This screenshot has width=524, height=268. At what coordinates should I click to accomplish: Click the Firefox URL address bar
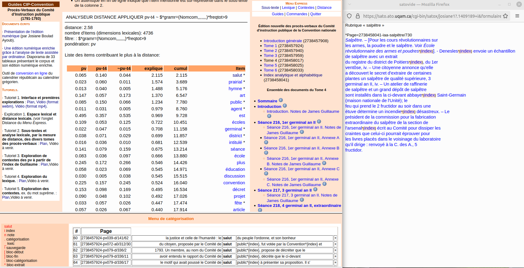(432, 16)
